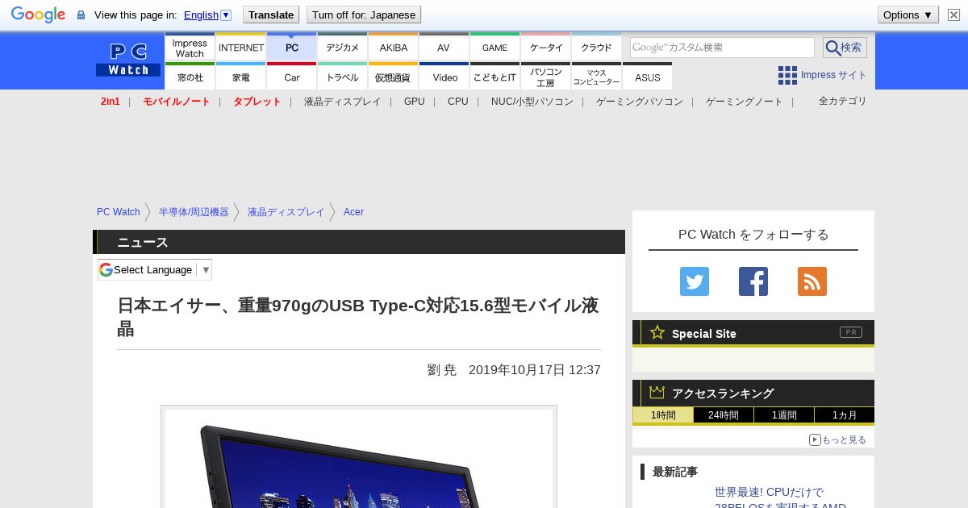The image size is (968, 508).
Task: Go to the CPU category
Action: [x=458, y=102]
